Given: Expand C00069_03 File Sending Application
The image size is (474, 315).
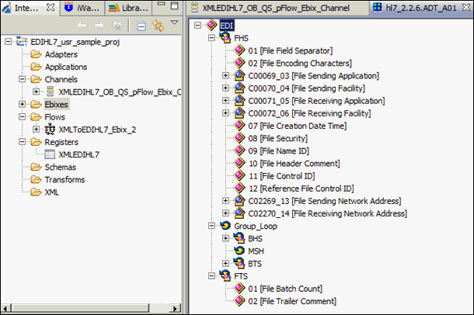Looking at the screenshot, I should click(x=225, y=75).
